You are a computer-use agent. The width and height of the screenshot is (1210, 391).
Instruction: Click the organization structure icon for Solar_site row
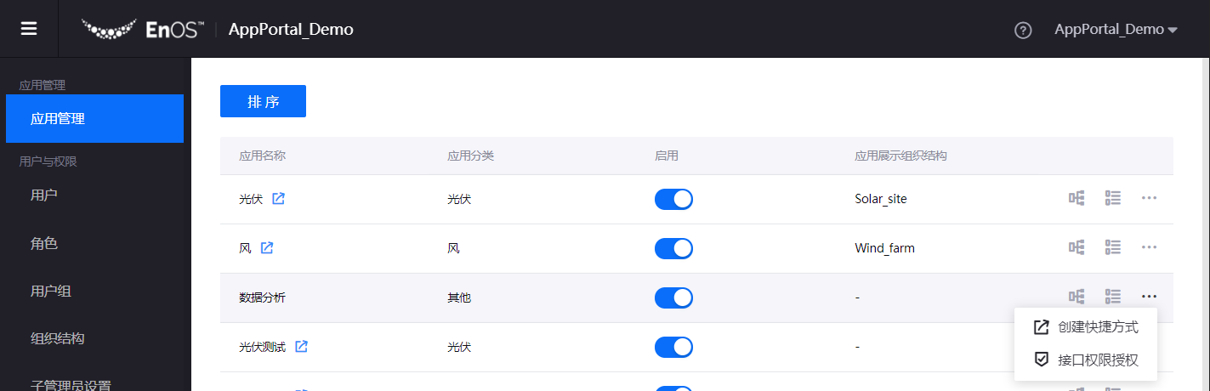click(1077, 198)
